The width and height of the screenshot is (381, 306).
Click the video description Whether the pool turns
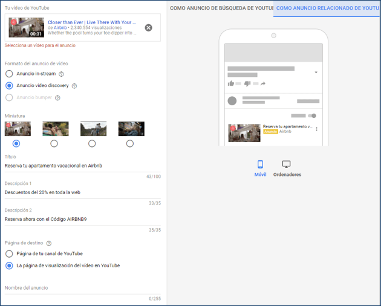pos(92,33)
